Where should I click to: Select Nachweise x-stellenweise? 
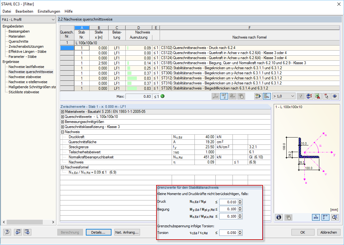[x=28, y=82]
